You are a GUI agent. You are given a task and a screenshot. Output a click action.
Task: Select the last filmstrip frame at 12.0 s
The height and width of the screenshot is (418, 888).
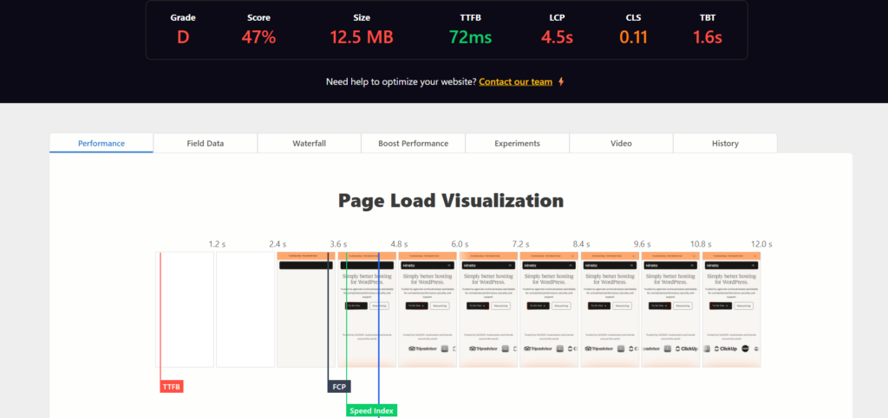(x=731, y=309)
